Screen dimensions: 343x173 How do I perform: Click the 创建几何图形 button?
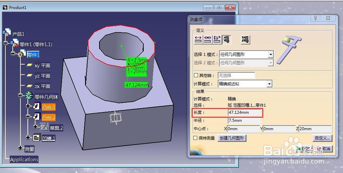point(232,138)
